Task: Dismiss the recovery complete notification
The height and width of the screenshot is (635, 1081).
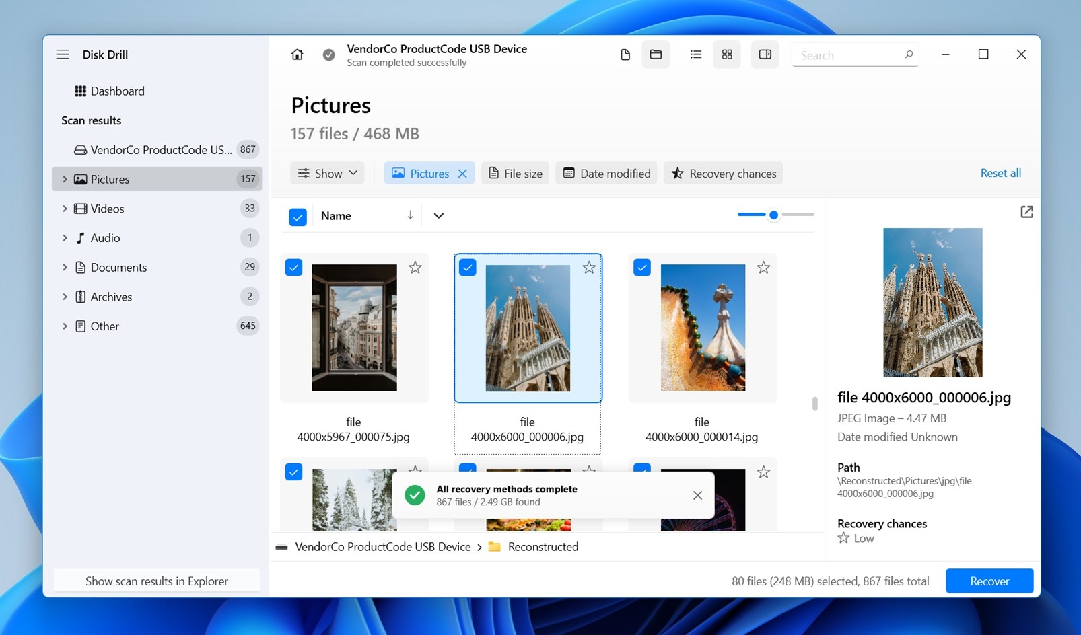Action: [x=697, y=495]
